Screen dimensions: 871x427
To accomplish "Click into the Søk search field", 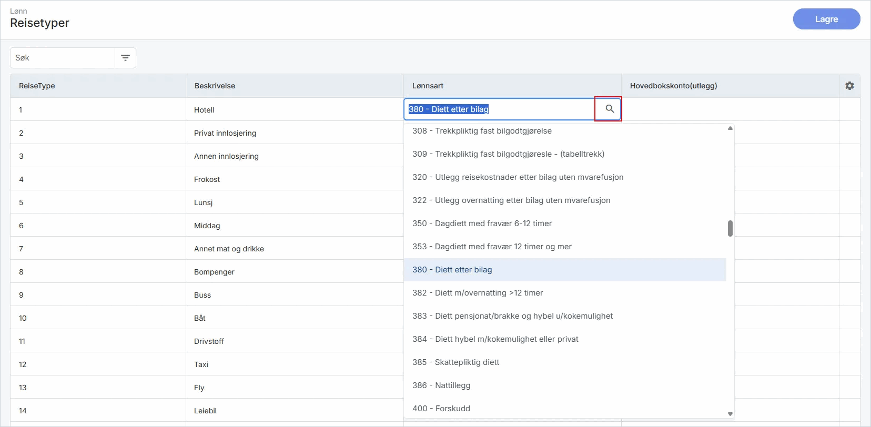I will [63, 58].
